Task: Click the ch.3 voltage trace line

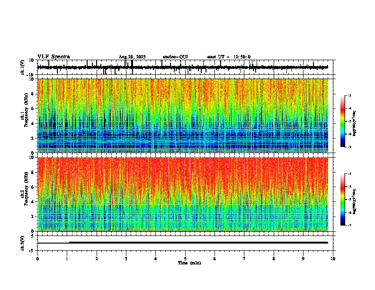Action: 182,243
